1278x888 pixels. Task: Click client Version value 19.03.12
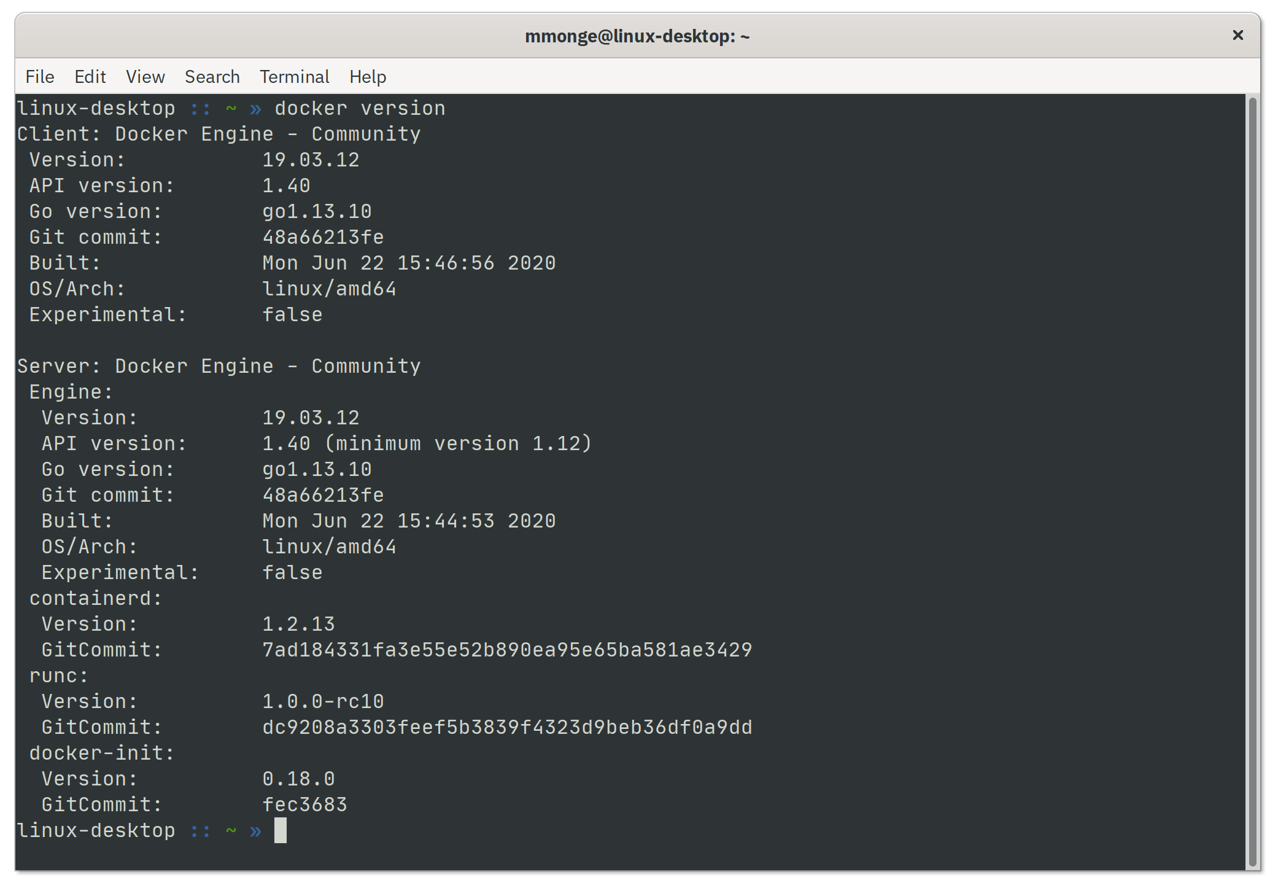[311, 160]
